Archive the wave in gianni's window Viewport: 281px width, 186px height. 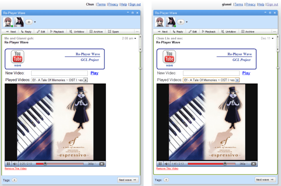point(248,32)
